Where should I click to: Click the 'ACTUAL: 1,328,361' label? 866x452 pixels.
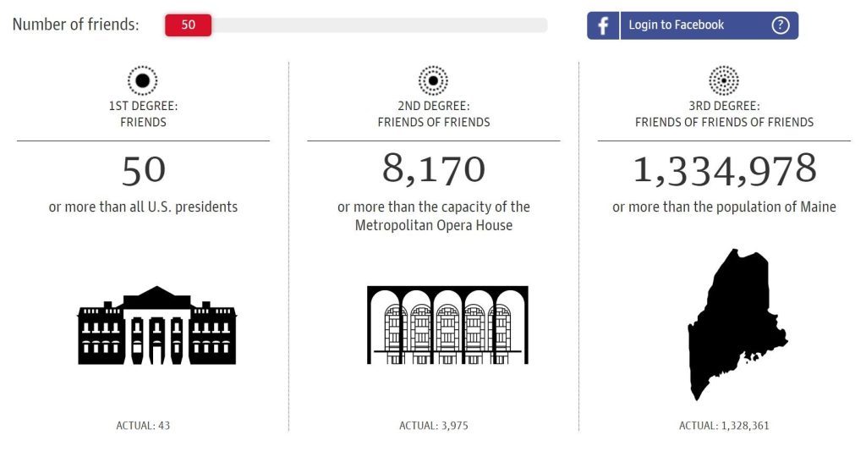point(724,426)
